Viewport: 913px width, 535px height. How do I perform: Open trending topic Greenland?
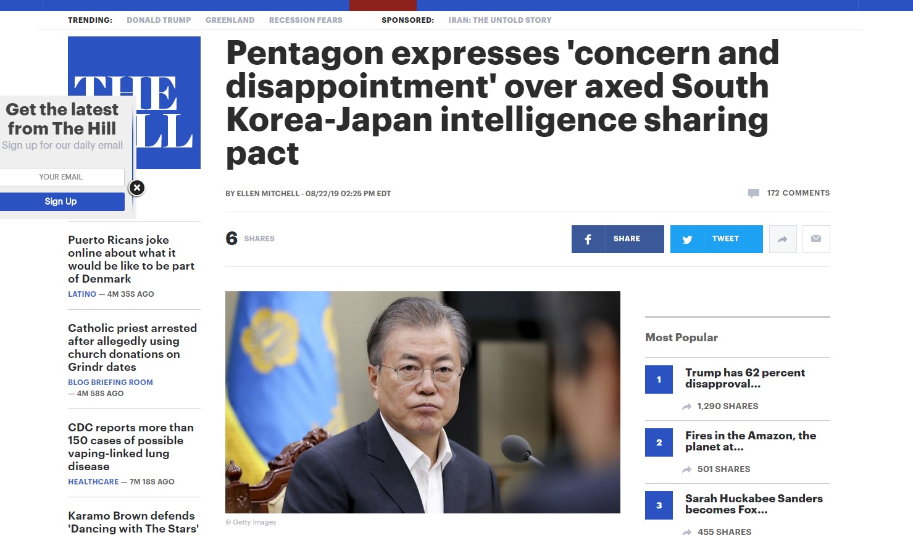pos(230,20)
